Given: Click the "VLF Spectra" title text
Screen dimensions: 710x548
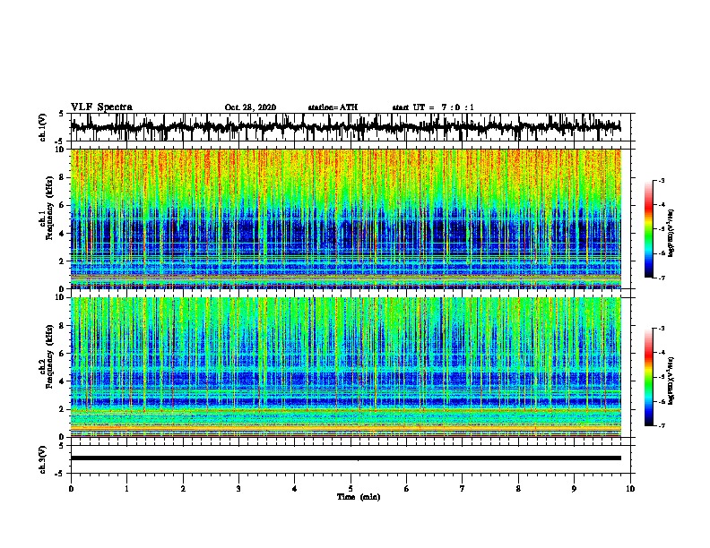Looking at the screenshot, I should [x=101, y=107].
